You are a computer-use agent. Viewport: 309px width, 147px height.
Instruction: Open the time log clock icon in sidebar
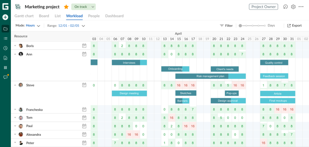pyautogui.click(x=5, y=48)
